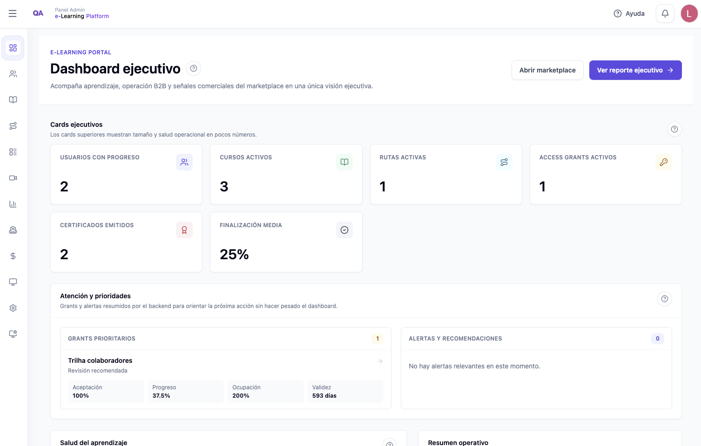
Task: Click check icon on Finalización media
Action: point(344,230)
